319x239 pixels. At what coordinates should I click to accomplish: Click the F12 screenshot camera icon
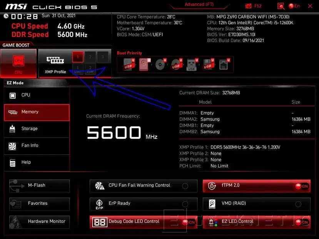[x=248, y=6]
